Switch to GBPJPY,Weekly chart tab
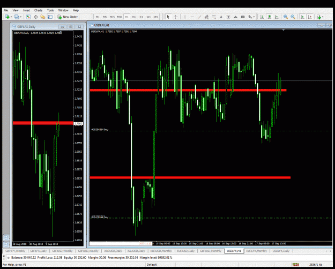The width and height of the screenshot is (335, 269). (15, 251)
